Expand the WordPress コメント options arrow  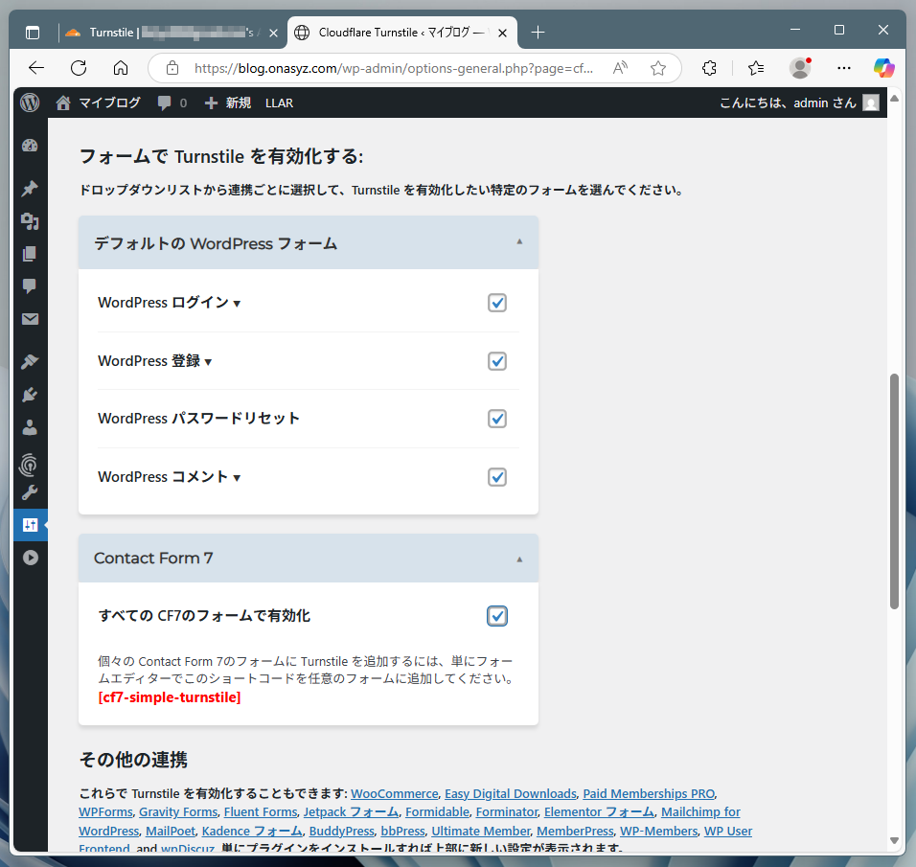tap(237, 478)
